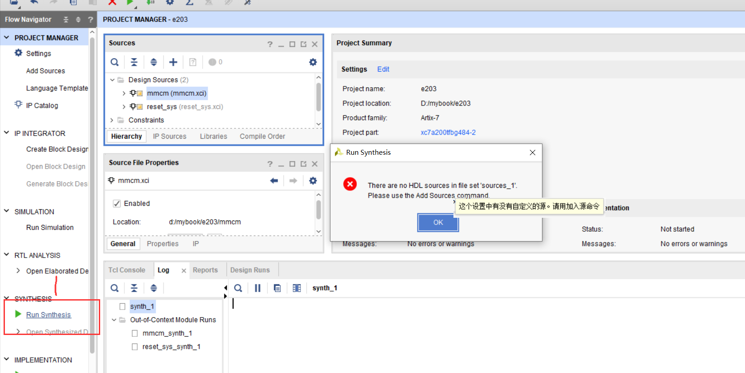Screen dimensions: 745x373
Task: Collapse the Out-of-Context Module Runs group
Action: 114,320
